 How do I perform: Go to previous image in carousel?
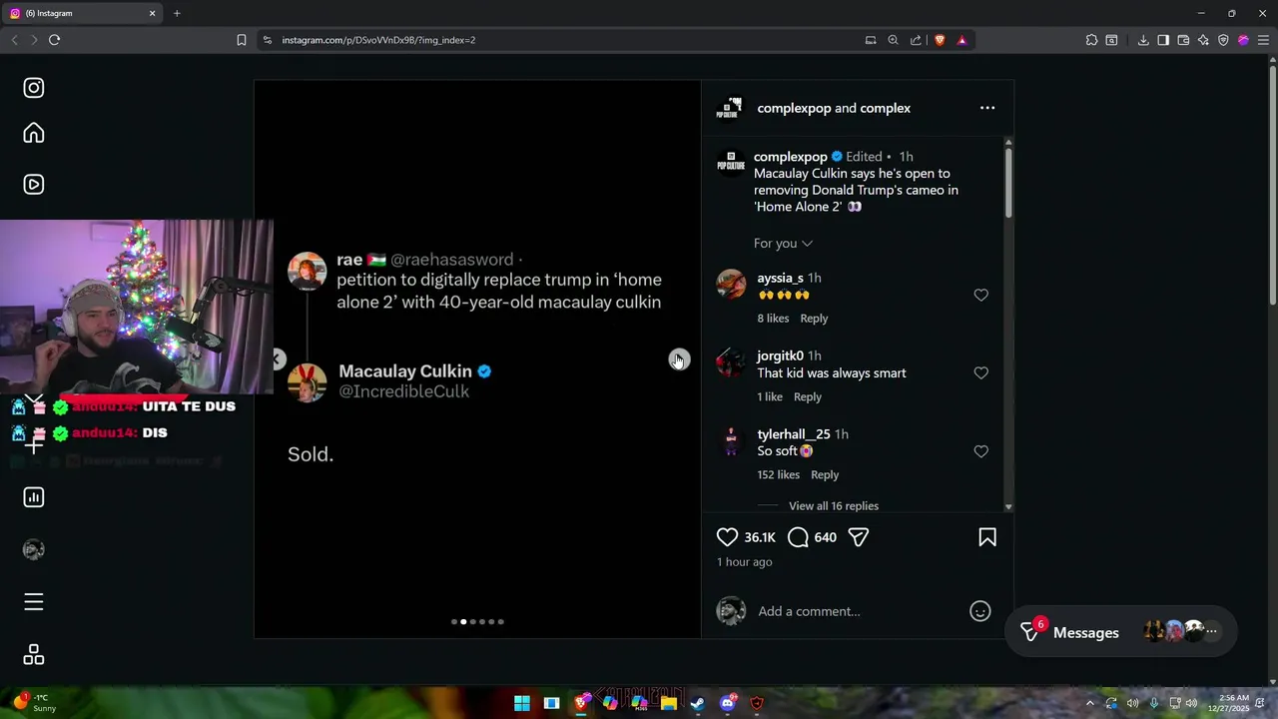tap(277, 359)
